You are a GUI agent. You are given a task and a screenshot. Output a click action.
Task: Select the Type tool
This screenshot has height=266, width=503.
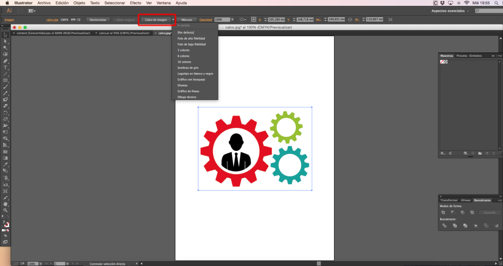[x=5, y=67]
